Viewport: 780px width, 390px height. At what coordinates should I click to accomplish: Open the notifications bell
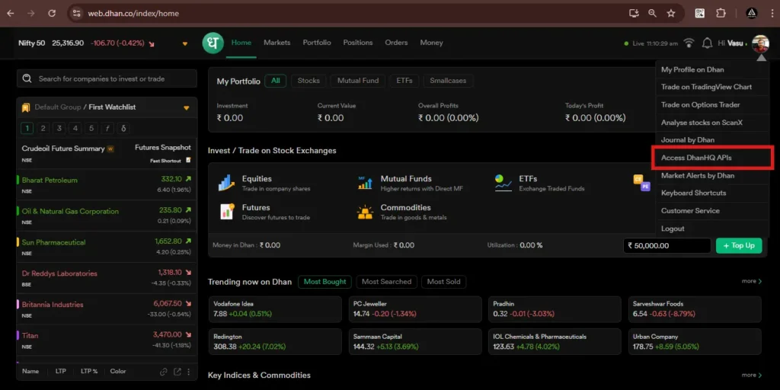point(707,43)
